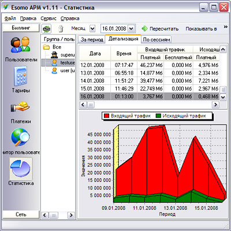Click the time cell 06:55:18
231x231 pixels.
[124, 73]
